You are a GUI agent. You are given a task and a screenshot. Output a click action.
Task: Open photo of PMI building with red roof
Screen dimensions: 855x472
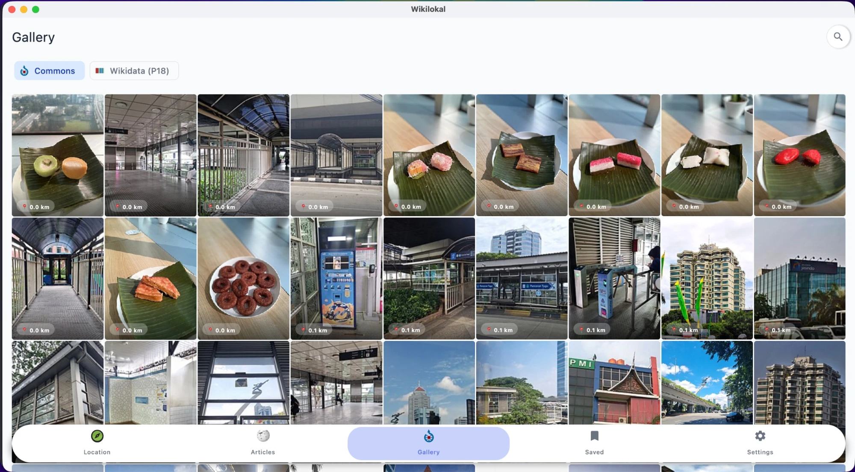point(614,383)
